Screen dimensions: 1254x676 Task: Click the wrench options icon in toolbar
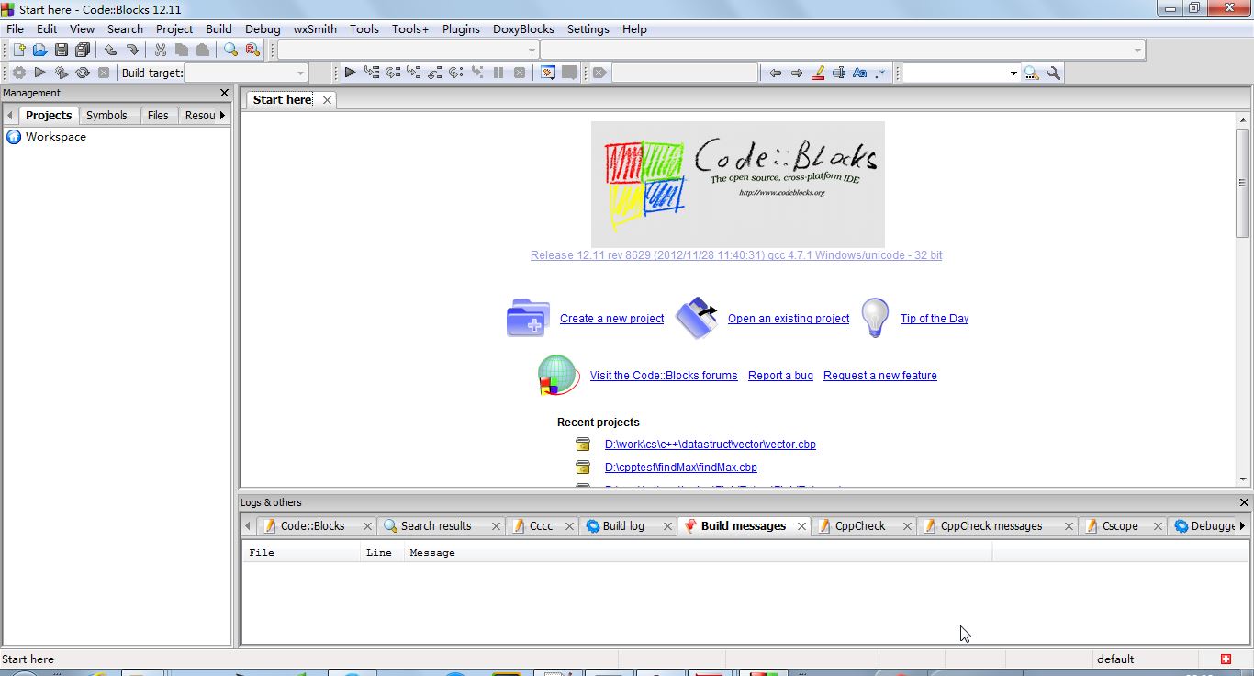point(1054,73)
